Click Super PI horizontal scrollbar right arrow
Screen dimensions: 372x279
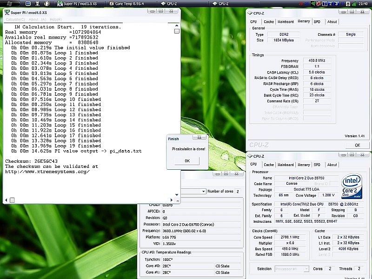[x=171, y=200]
